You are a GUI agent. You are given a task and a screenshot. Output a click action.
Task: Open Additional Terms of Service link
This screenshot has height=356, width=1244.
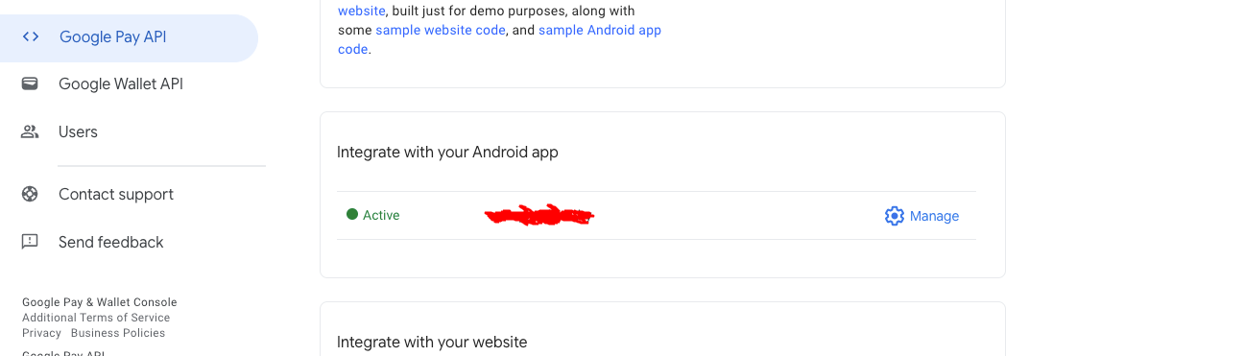coord(96,318)
